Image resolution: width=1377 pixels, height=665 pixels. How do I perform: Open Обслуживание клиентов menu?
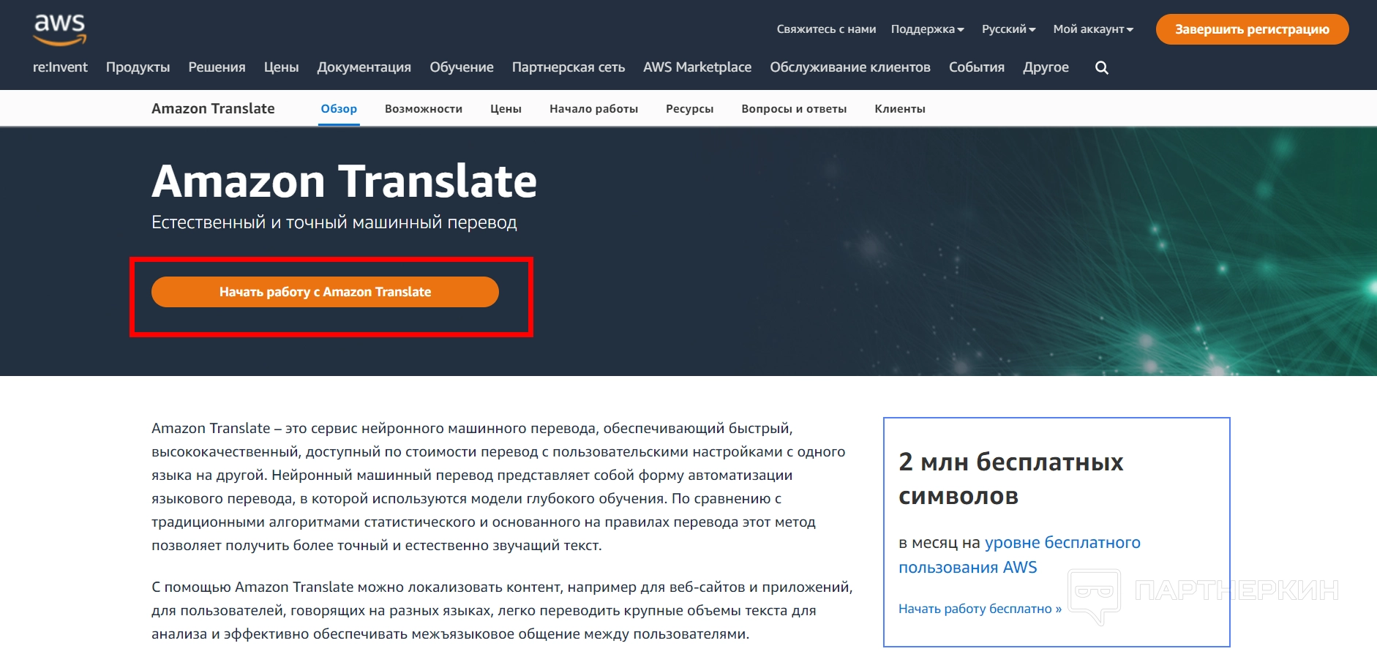pos(850,67)
